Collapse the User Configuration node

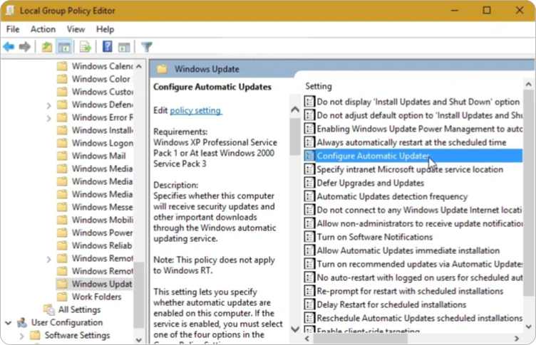click(x=9, y=322)
